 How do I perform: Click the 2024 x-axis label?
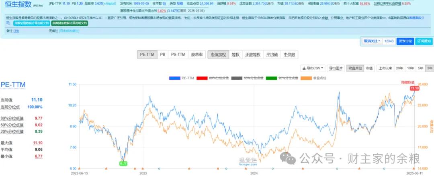pos(254,173)
